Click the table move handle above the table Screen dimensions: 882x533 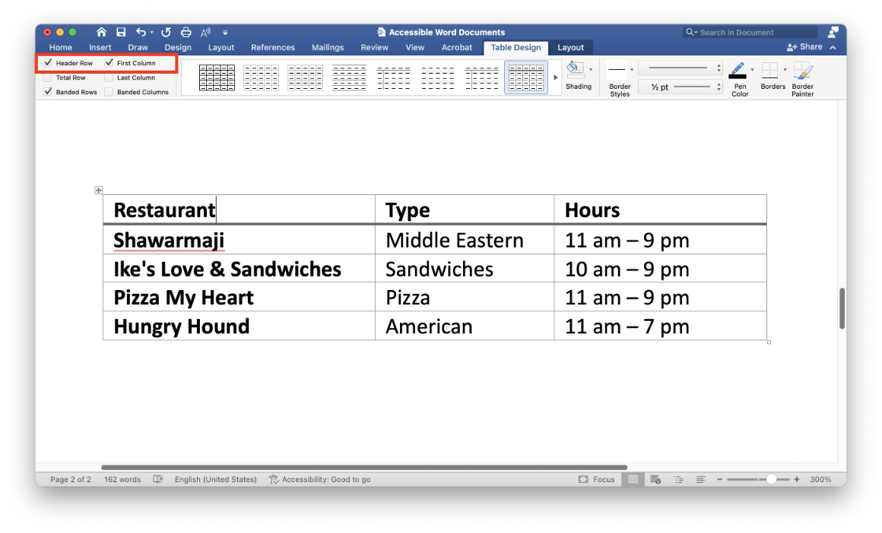tap(98, 190)
